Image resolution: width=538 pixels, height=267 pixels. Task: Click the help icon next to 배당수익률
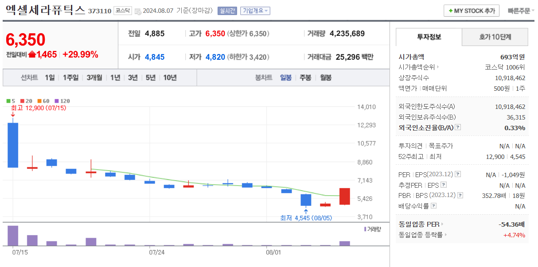tap(433, 206)
